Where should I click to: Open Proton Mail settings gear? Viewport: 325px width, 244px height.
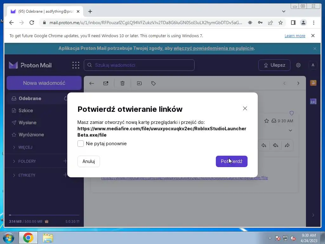pyautogui.click(x=298, y=65)
